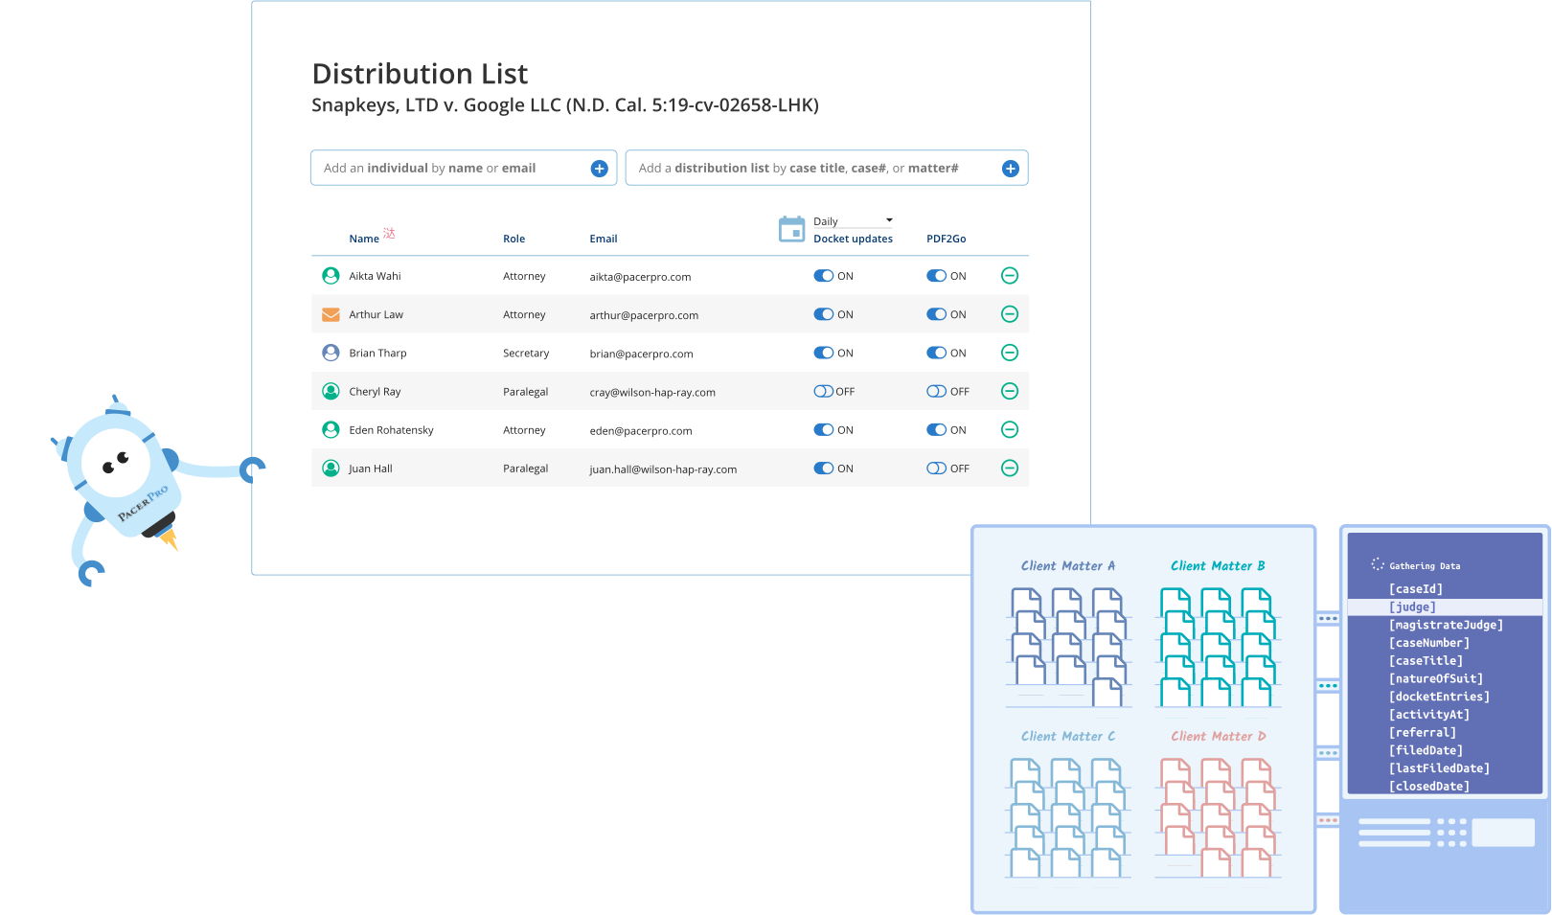The width and height of the screenshot is (1552, 915).
Task: Click the [caseId] field
Action: (1416, 589)
